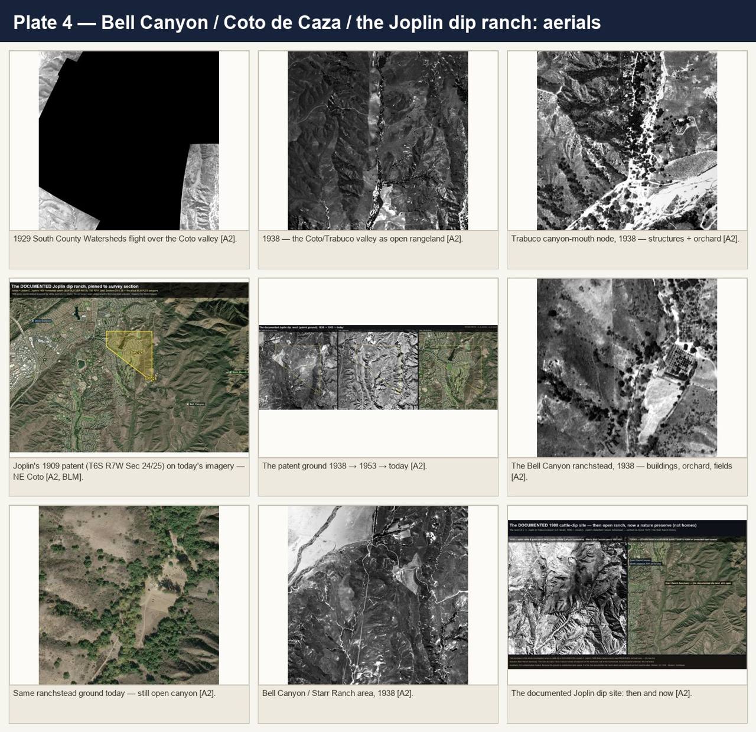Click the 'today' color panel in the patent ground triptych
The height and width of the screenshot is (732, 756).
click(458, 370)
